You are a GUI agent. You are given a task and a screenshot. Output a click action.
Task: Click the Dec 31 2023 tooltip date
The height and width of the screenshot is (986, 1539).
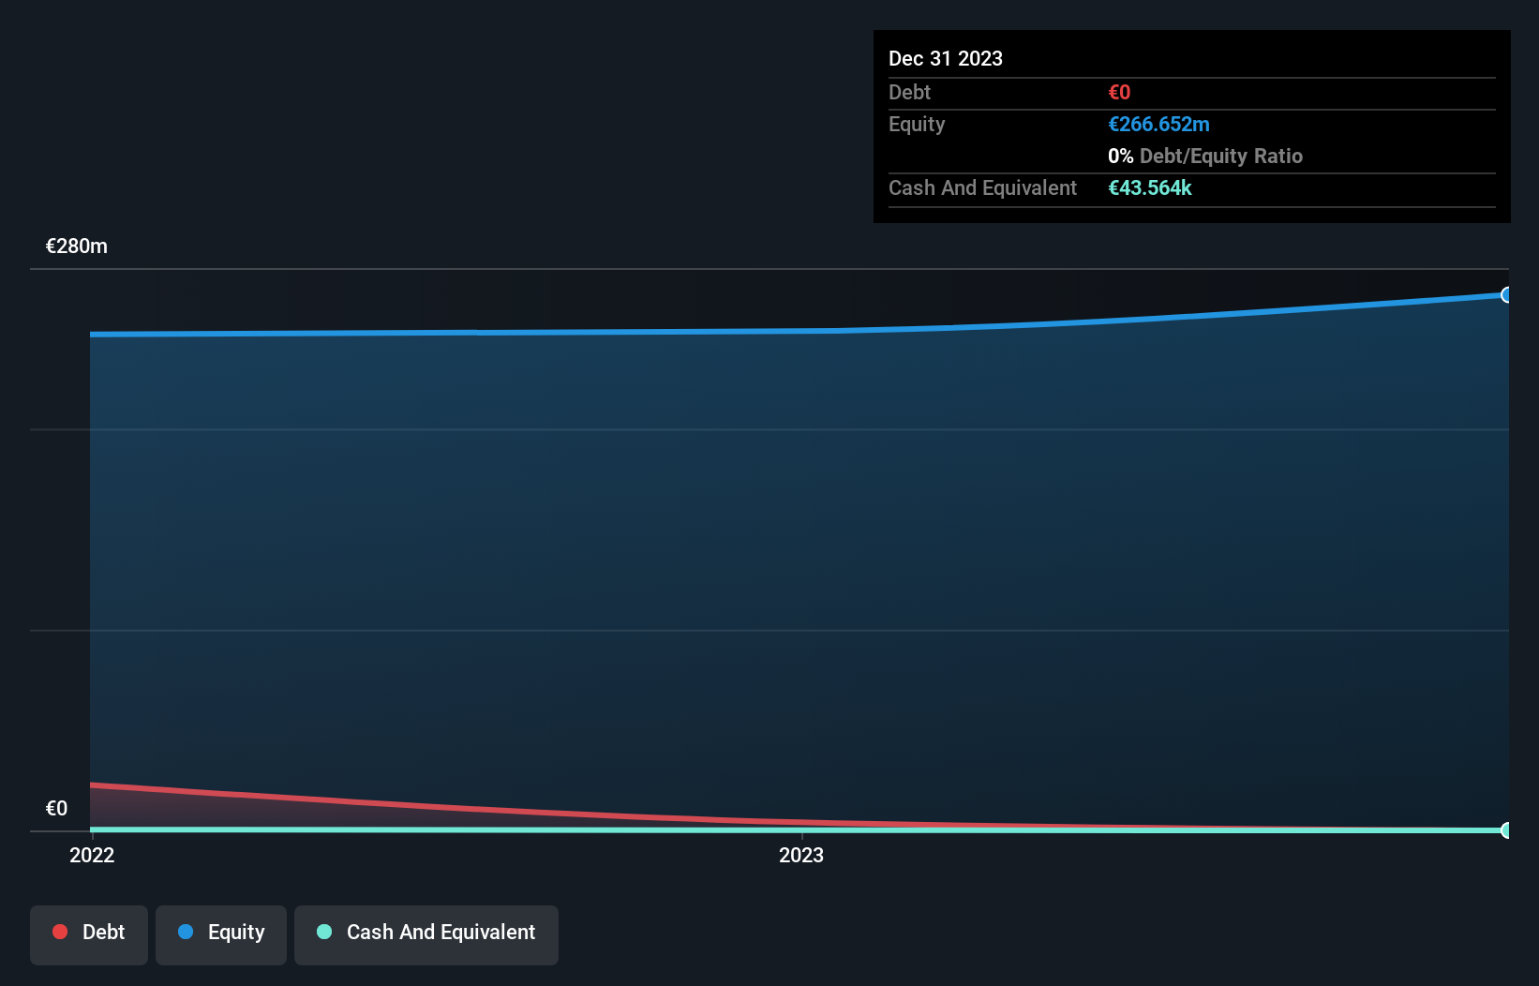pyautogui.click(x=946, y=59)
